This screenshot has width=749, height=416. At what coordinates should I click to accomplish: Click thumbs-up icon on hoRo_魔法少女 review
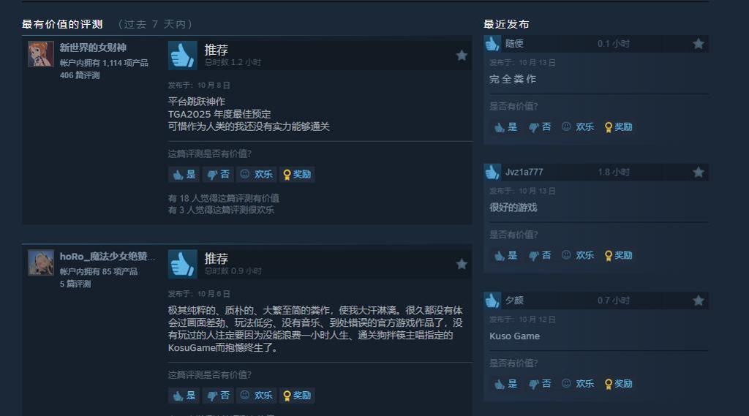click(x=182, y=264)
